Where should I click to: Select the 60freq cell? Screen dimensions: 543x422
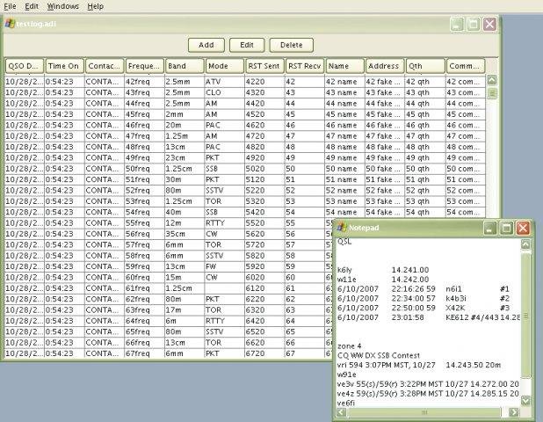coord(144,277)
